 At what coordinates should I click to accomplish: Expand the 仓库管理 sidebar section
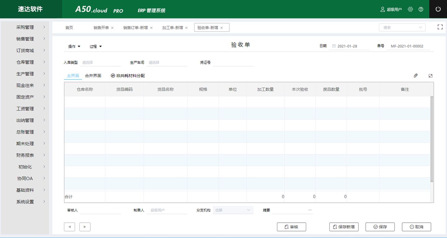24,62
